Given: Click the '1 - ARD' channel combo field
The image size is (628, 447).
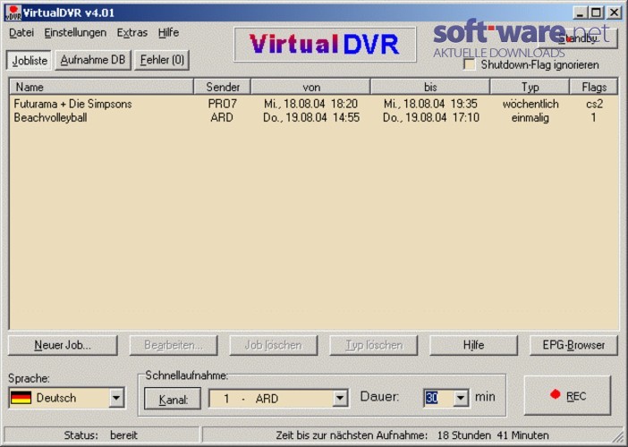Looking at the screenshot, I should point(278,398).
